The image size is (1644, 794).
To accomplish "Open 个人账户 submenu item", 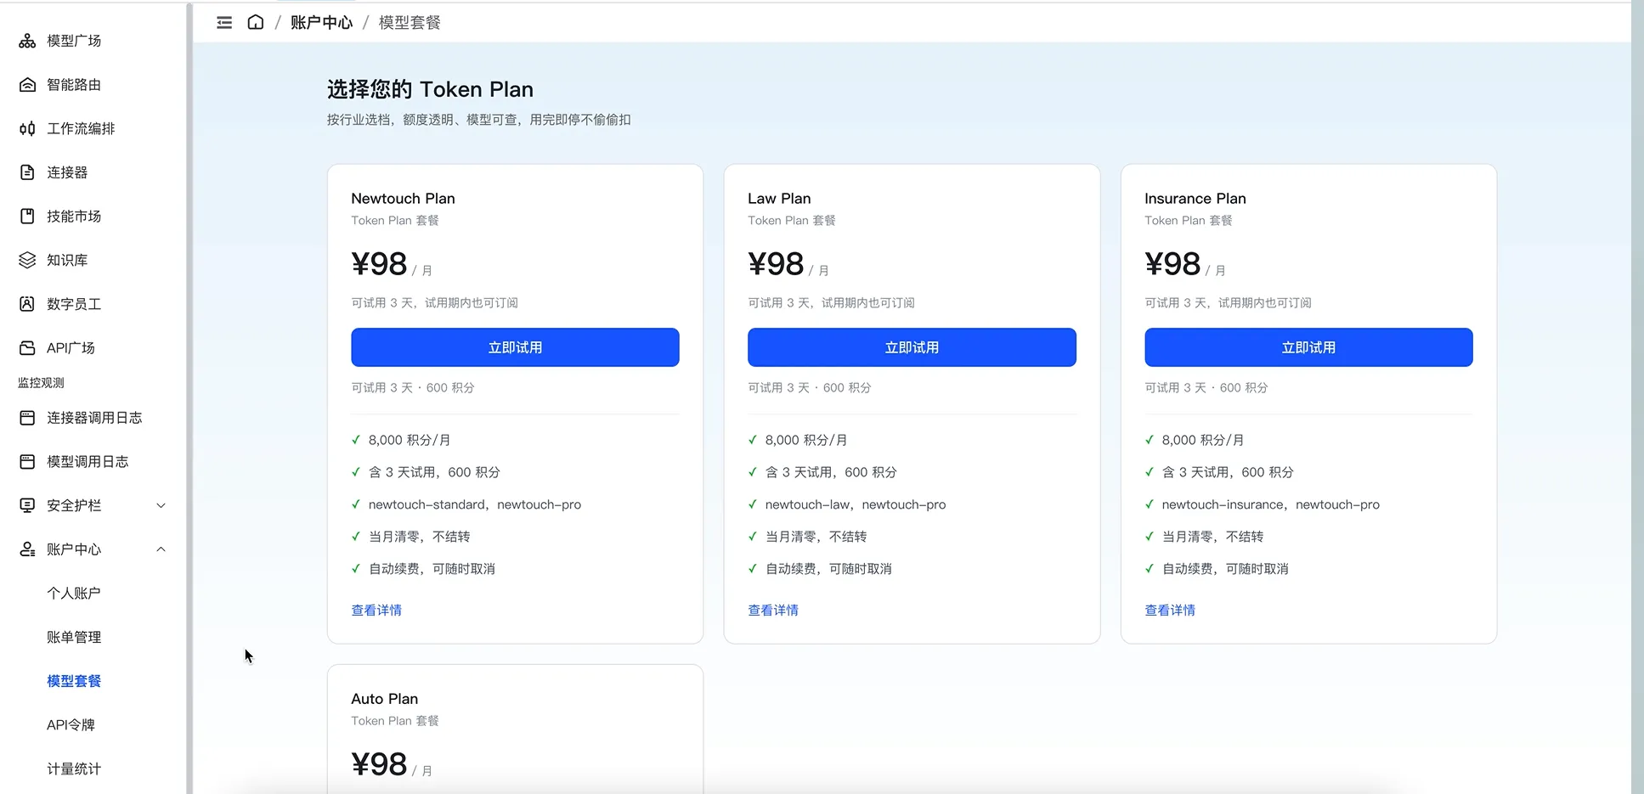I will click(x=74, y=594).
